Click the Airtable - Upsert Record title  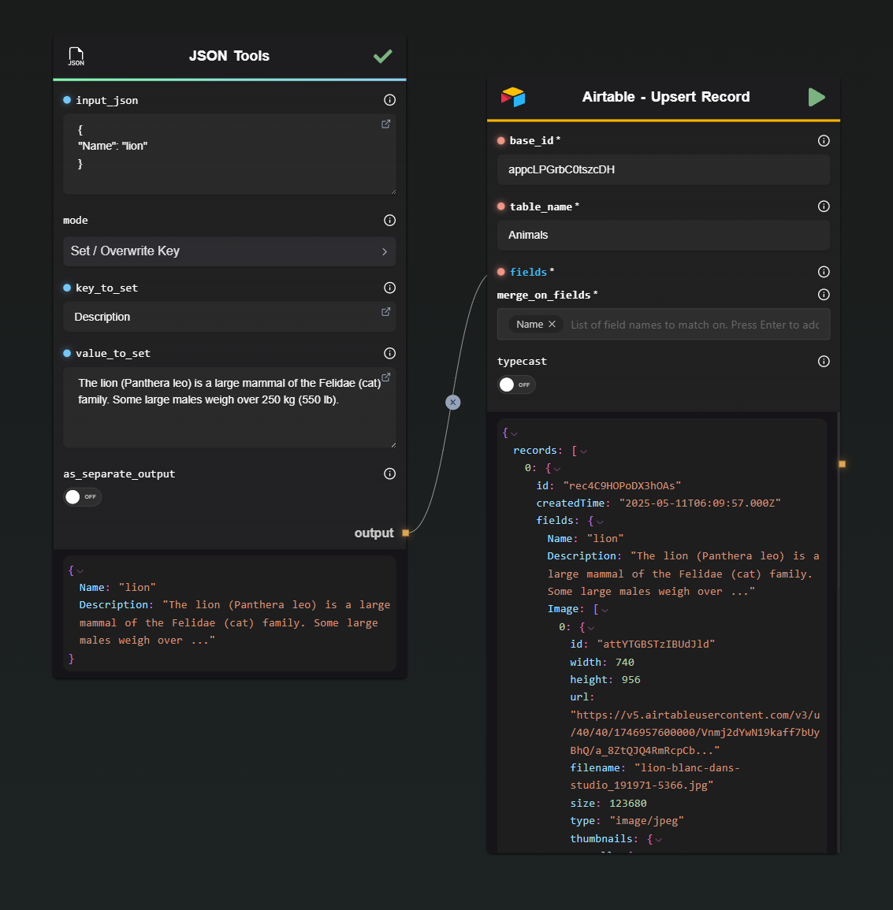[666, 97]
